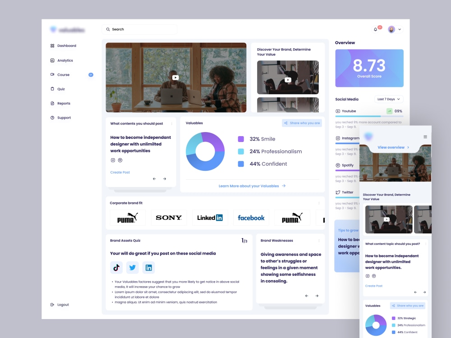
Task: Select the Sony brand logo
Action: (x=169, y=218)
